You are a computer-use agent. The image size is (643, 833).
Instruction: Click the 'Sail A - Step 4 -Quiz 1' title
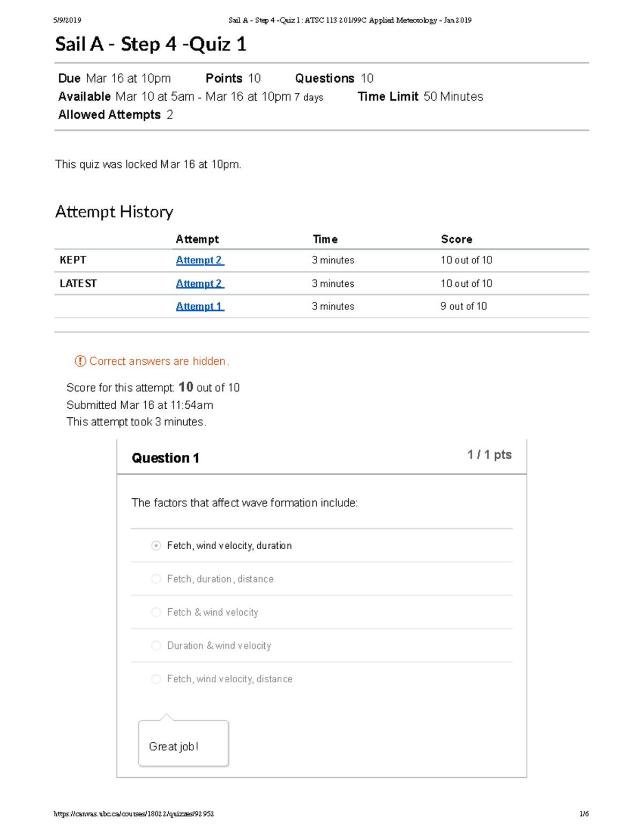(151, 44)
